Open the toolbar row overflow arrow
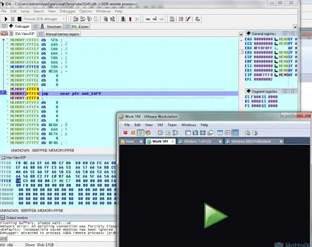312x247 pixels. [x=295, y=27]
